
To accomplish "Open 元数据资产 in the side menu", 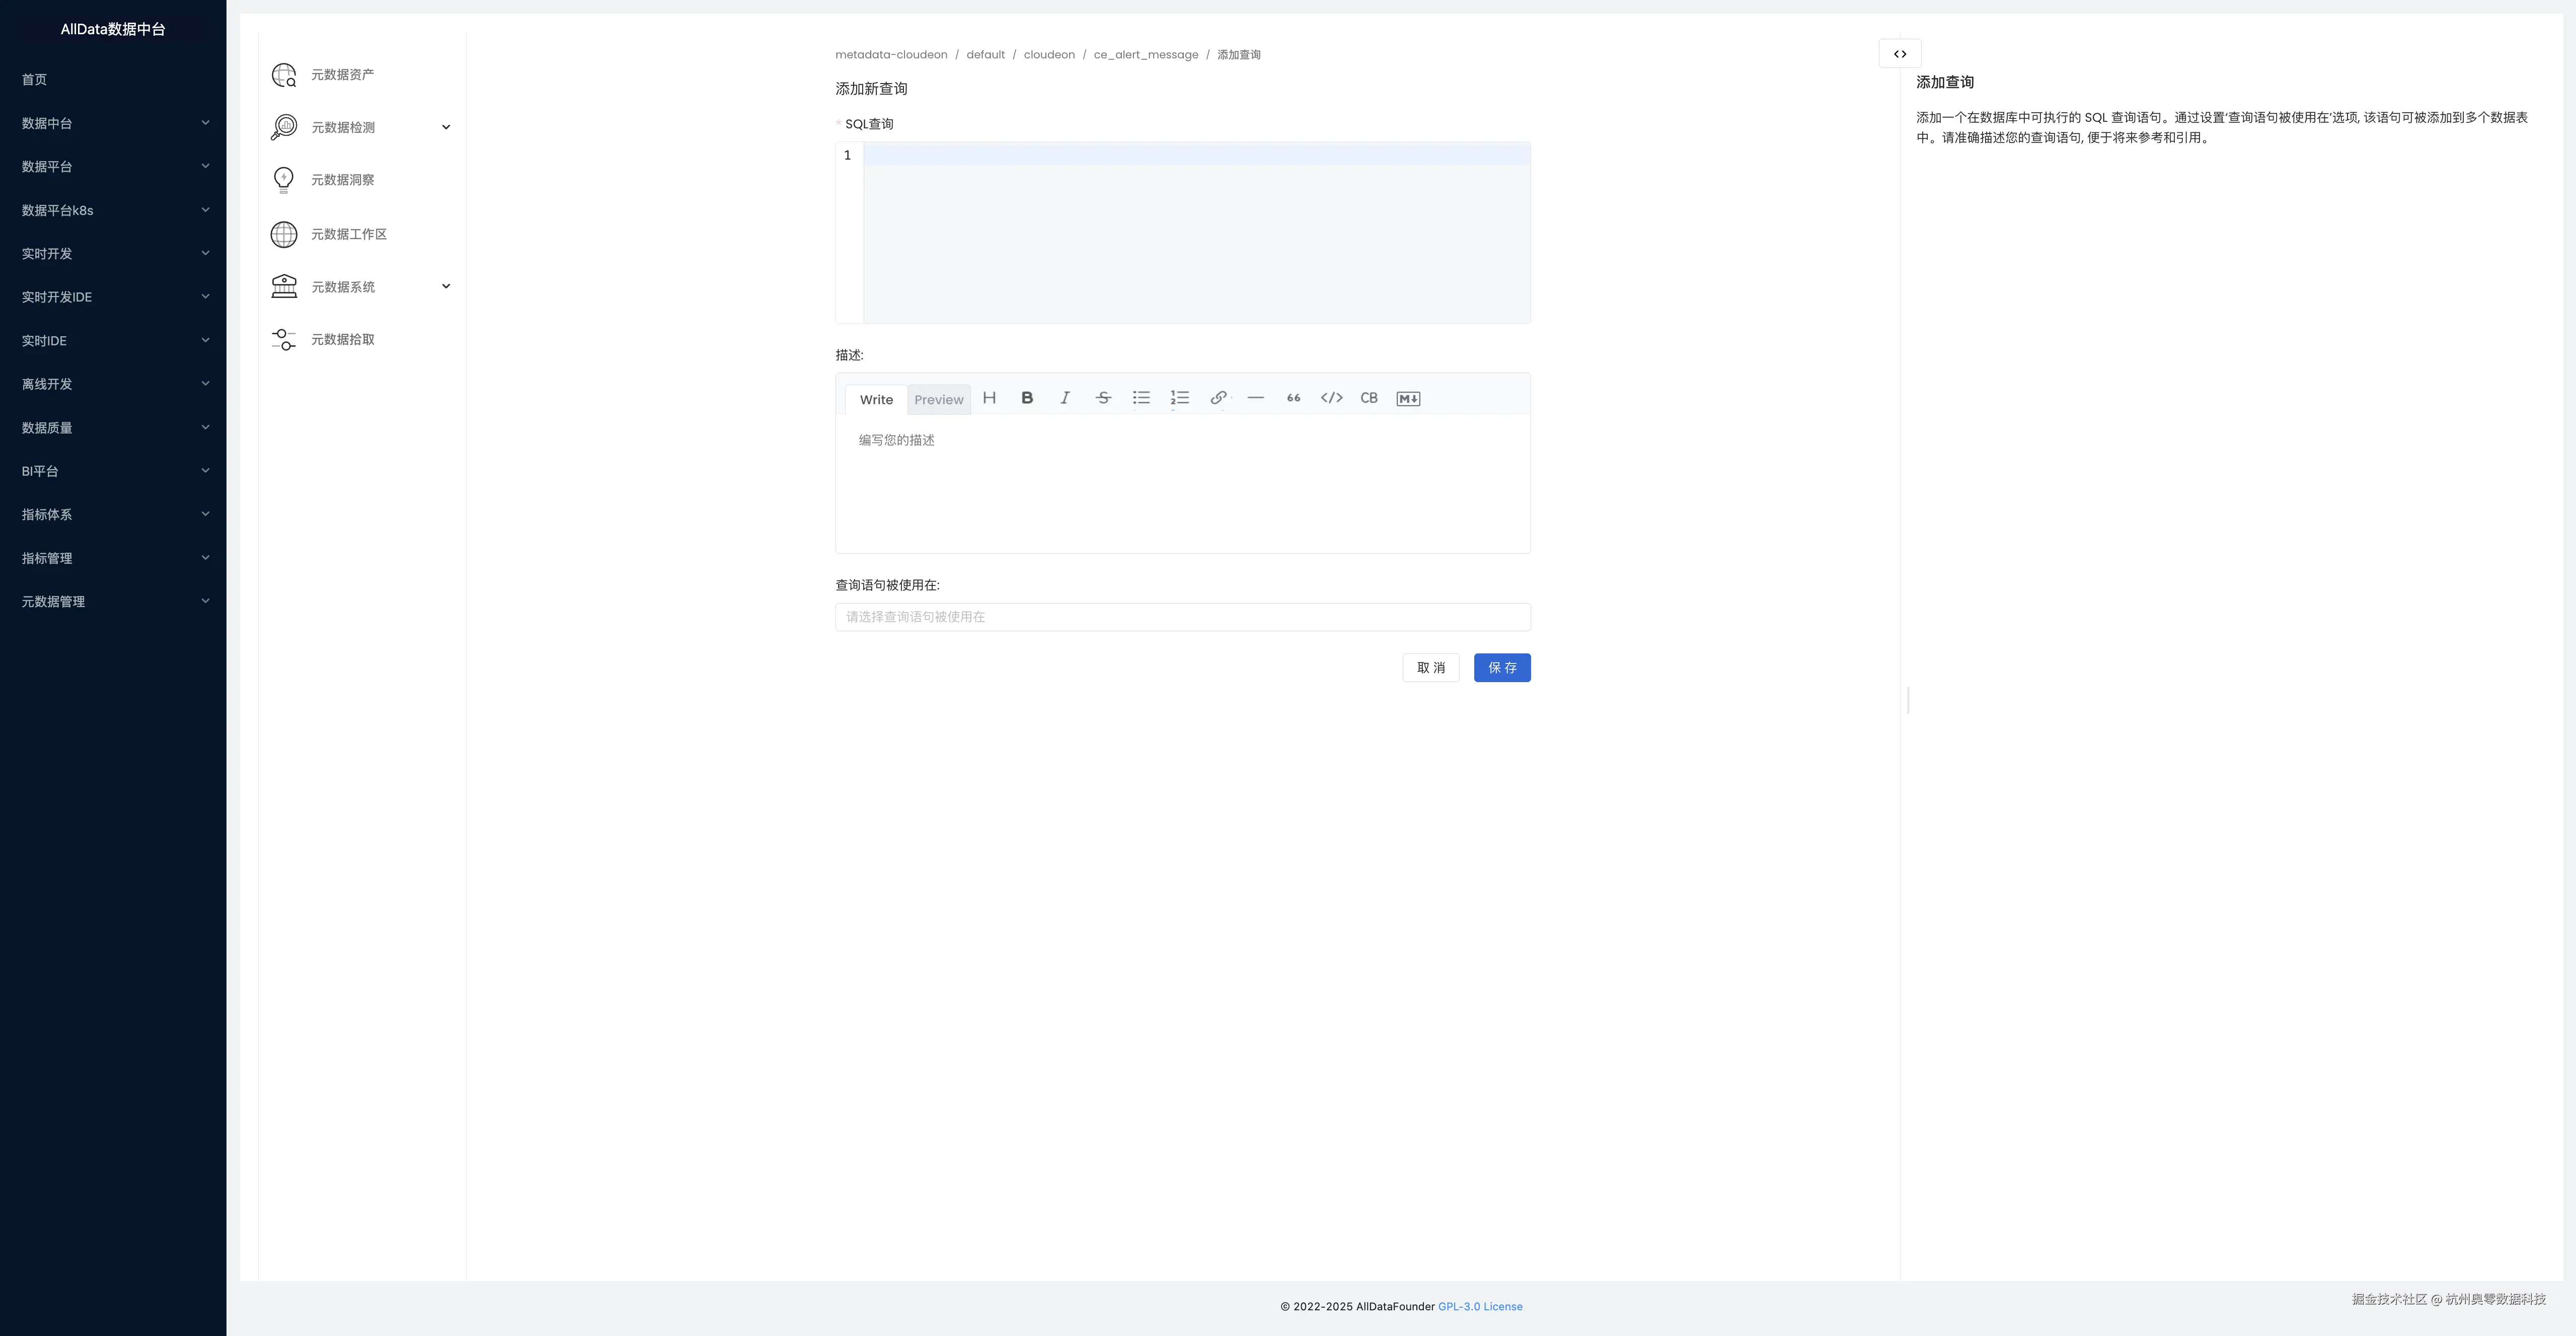I will 342,75.
